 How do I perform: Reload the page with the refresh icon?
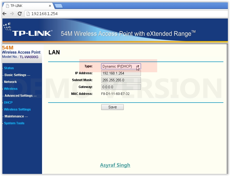tap(20, 14)
